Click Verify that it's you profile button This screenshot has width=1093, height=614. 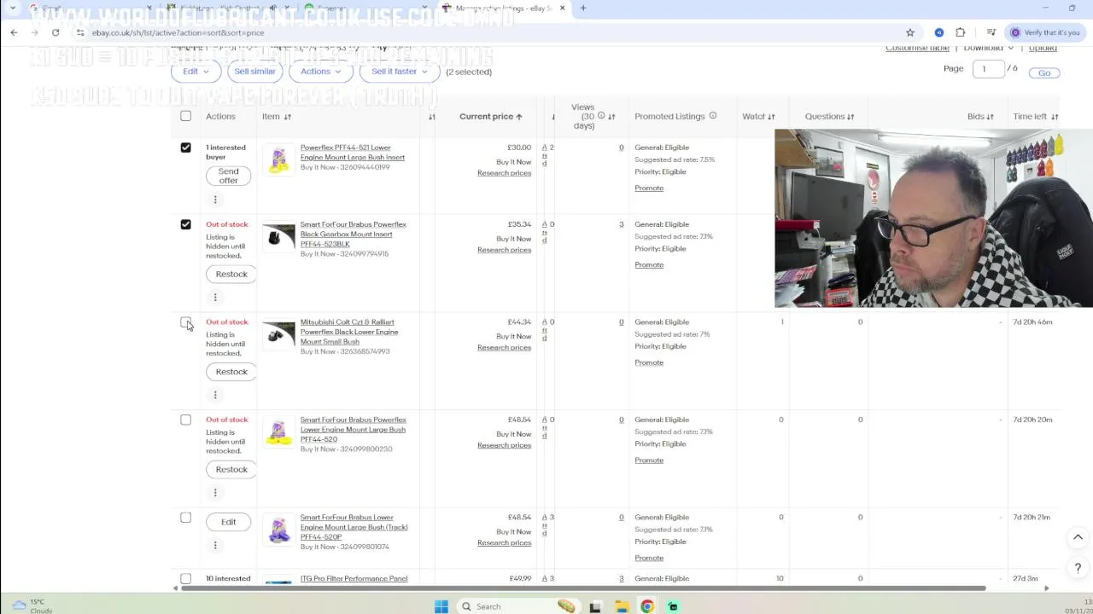point(1045,32)
